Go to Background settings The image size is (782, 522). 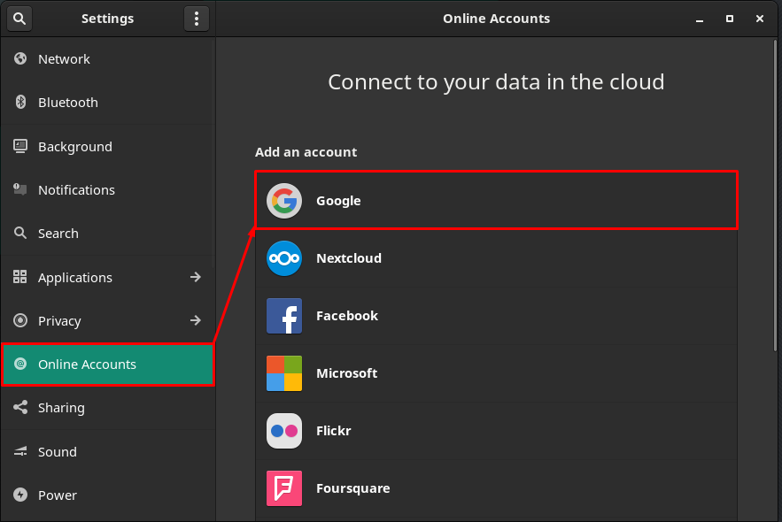108,147
